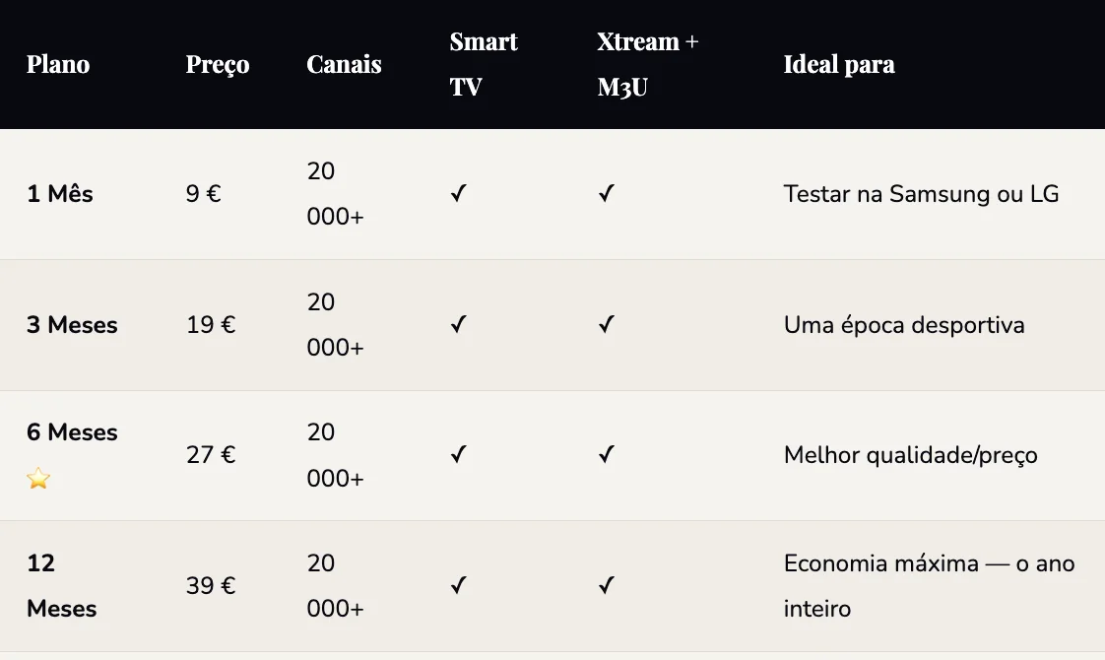The height and width of the screenshot is (660, 1105).
Task: Select the Plano column header
Action: tap(58, 65)
